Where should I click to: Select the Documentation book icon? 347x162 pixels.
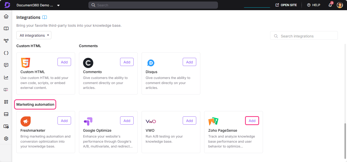(6, 29)
